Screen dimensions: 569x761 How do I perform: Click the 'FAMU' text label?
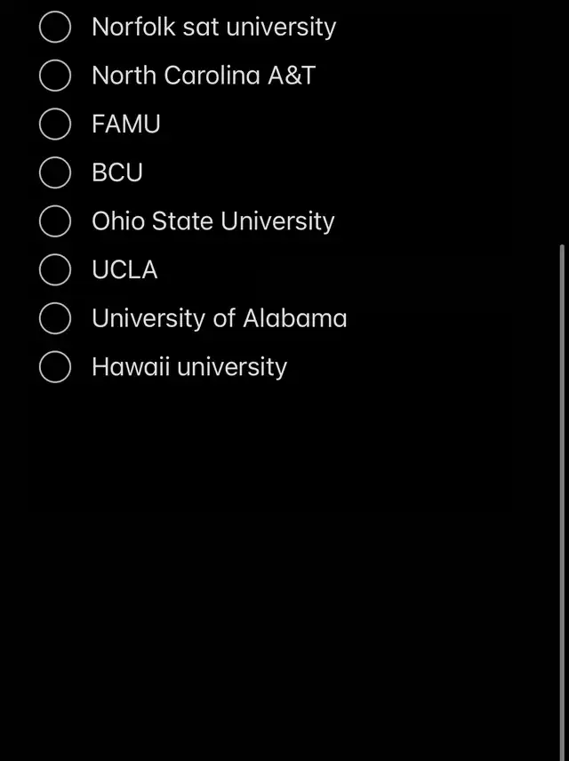(x=125, y=124)
